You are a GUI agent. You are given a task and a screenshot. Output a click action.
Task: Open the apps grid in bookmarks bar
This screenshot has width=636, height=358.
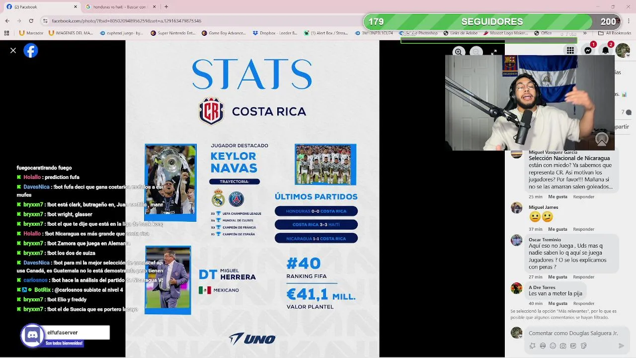pyautogui.click(x=6, y=33)
